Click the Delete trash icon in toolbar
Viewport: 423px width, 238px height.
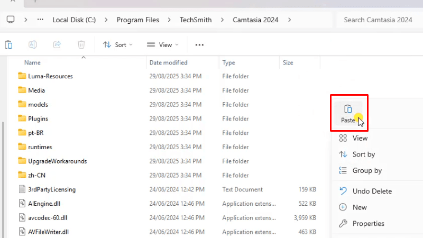pyautogui.click(x=81, y=45)
